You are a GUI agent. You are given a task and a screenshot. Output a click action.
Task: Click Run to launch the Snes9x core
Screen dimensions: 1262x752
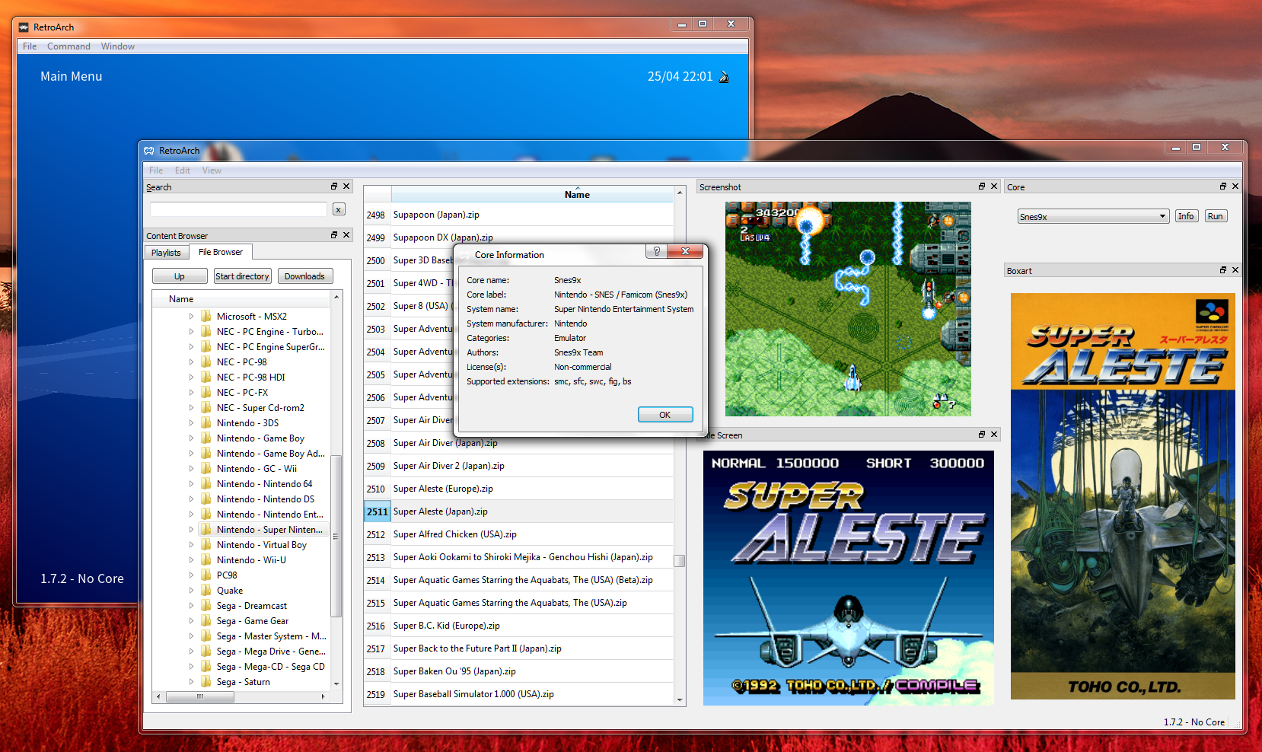point(1215,215)
